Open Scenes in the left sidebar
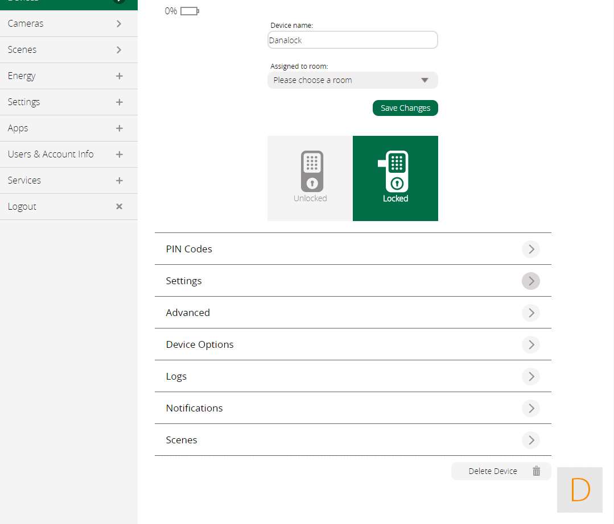The image size is (614, 524). point(68,50)
